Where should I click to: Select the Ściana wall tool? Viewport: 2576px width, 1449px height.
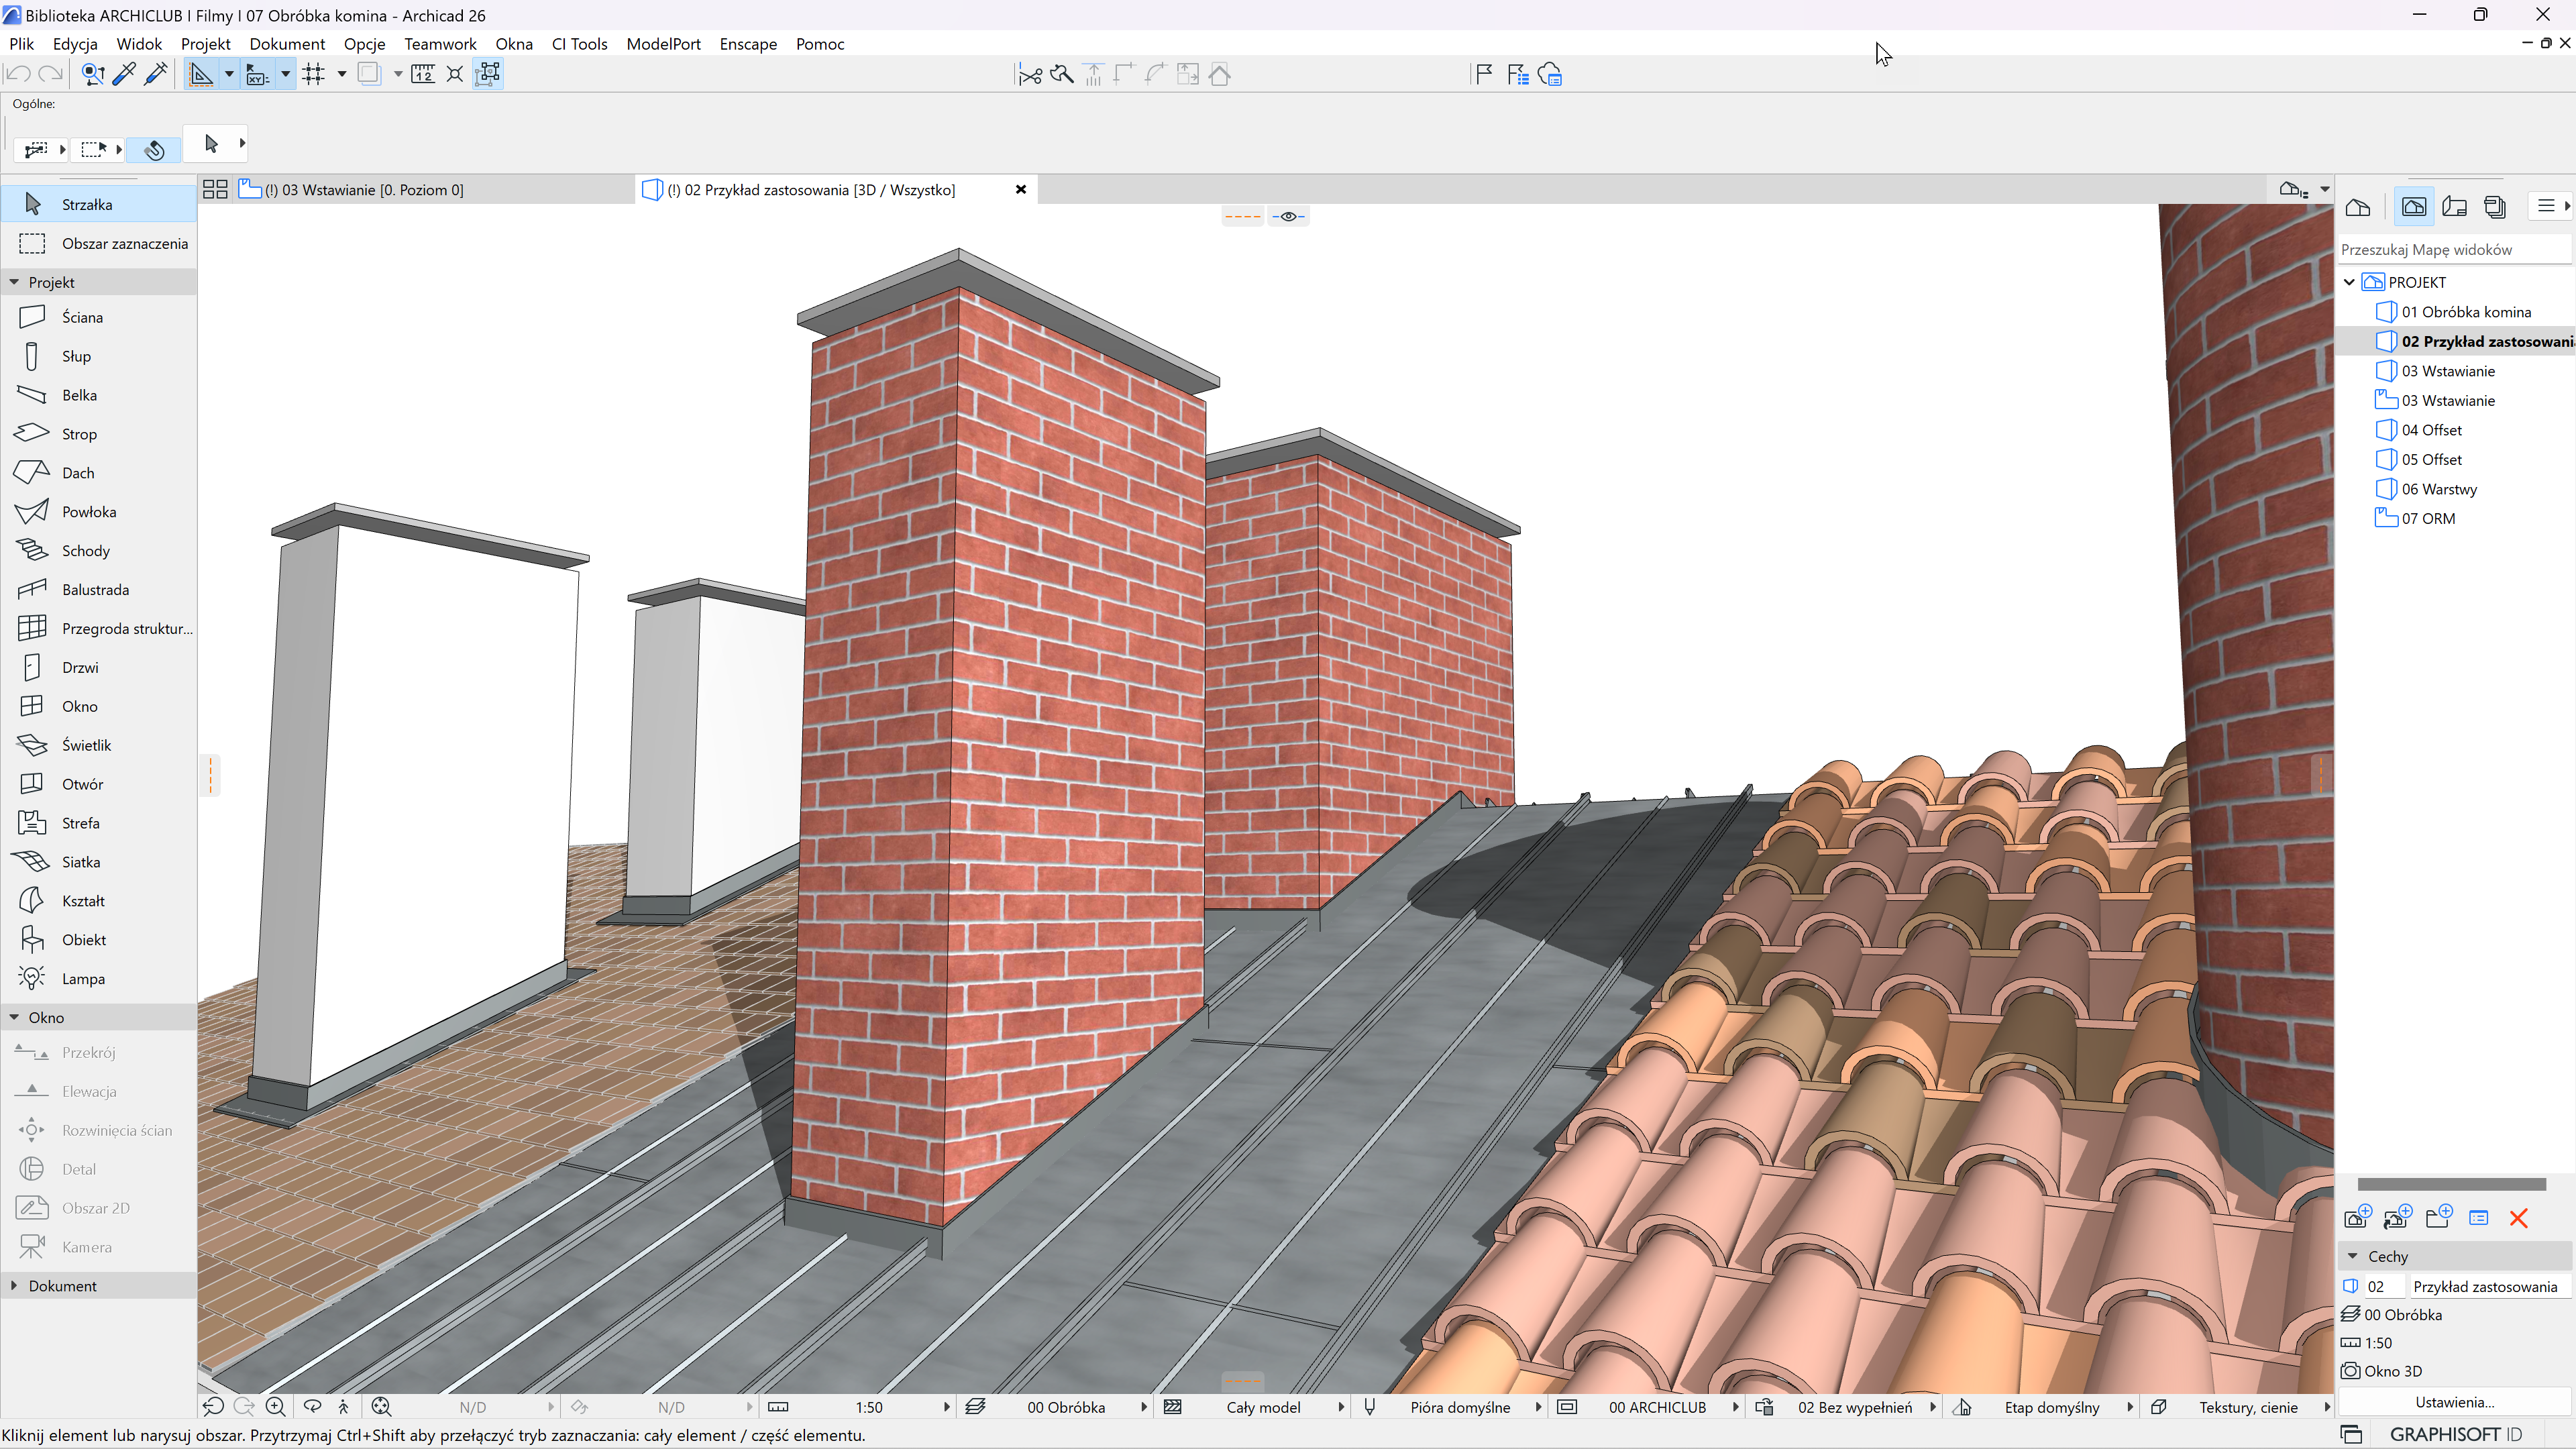pyautogui.click(x=81, y=317)
